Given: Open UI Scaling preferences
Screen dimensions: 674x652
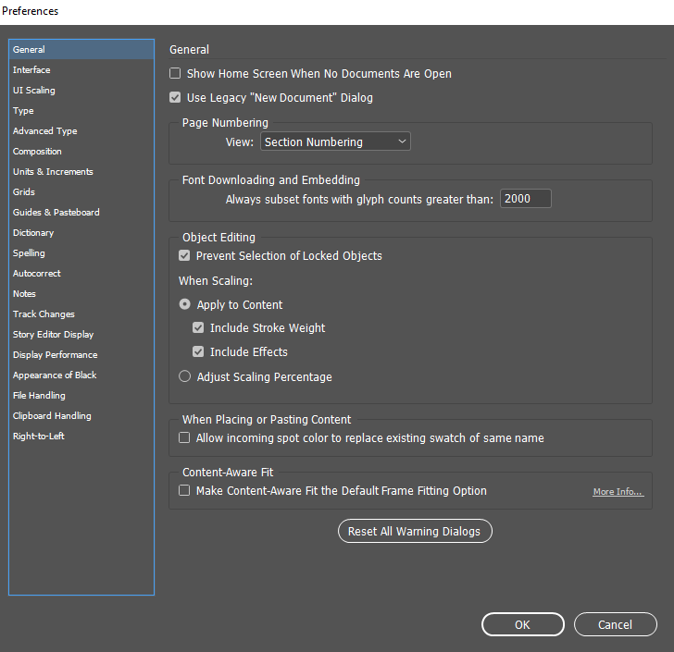Looking at the screenshot, I should (81, 91).
